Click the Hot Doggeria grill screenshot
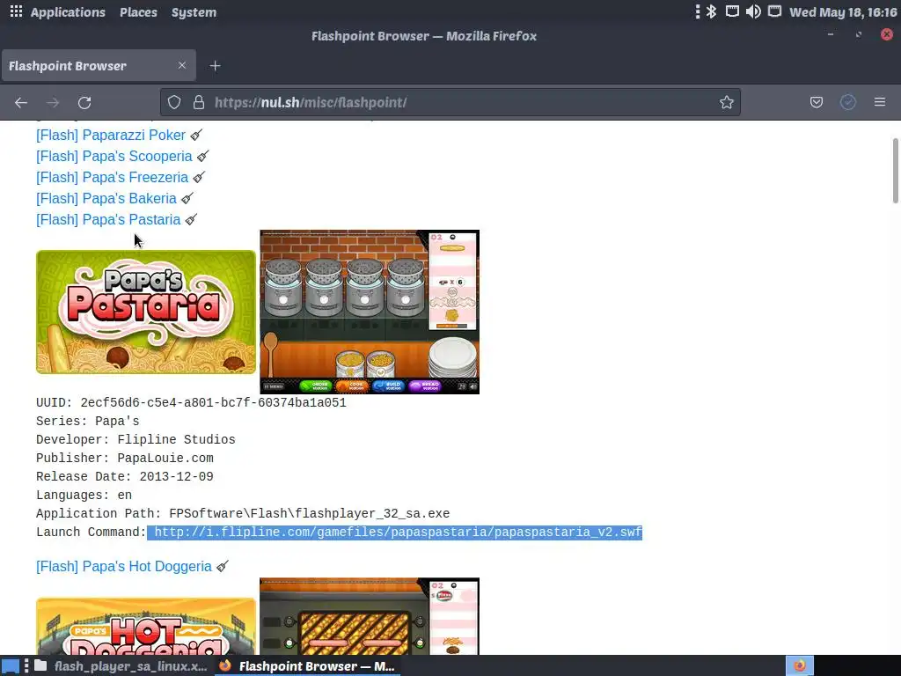 [x=370, y=616]
